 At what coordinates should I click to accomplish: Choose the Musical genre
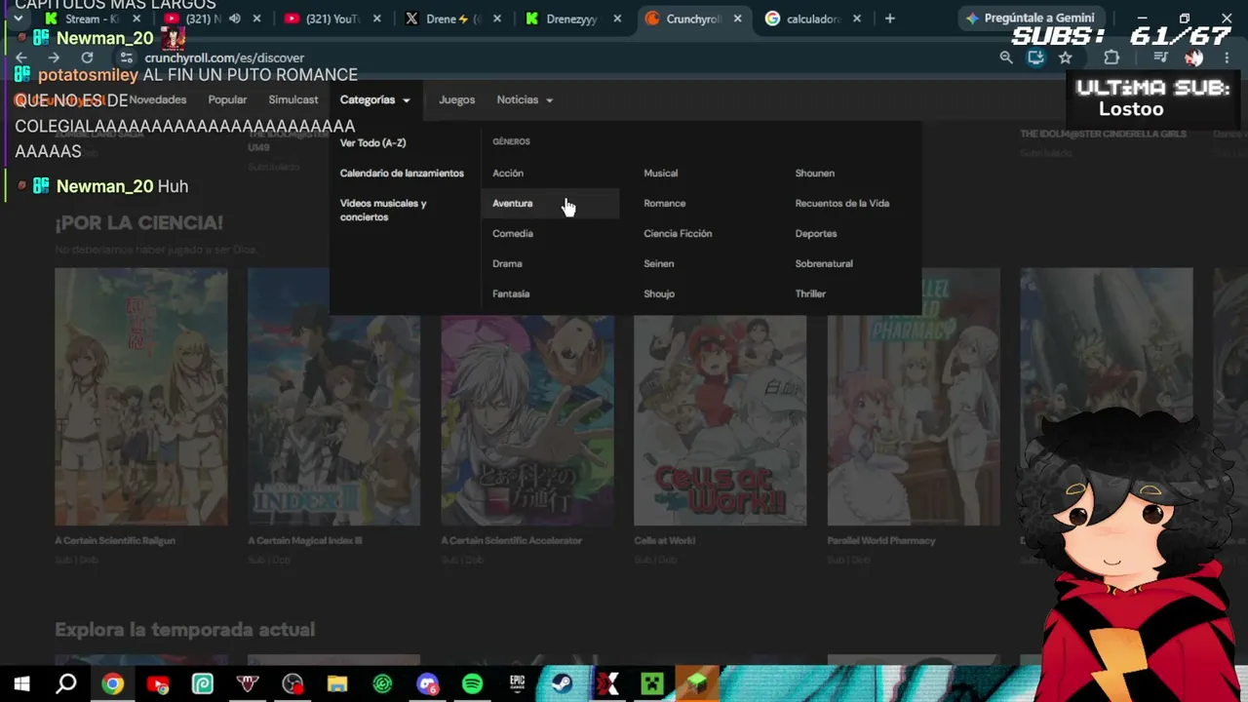[660, 173]
